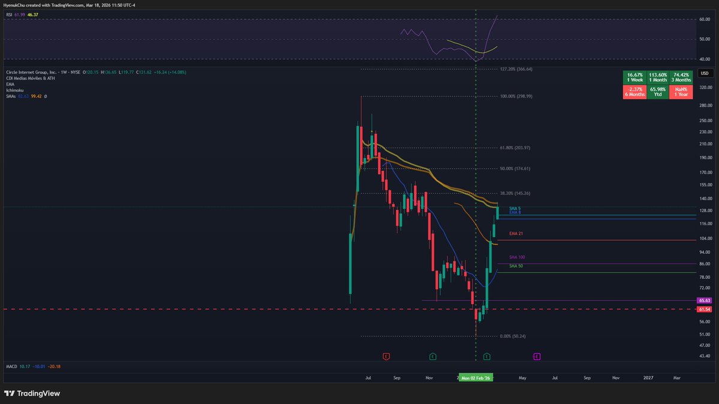Select the 50.00% (174.61) Fibonacci level label

(515, 169)
